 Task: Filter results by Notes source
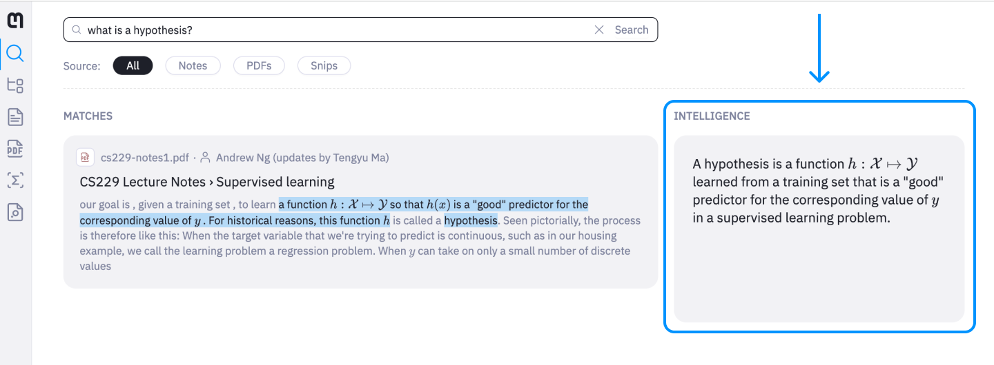(x=193, y=65)
